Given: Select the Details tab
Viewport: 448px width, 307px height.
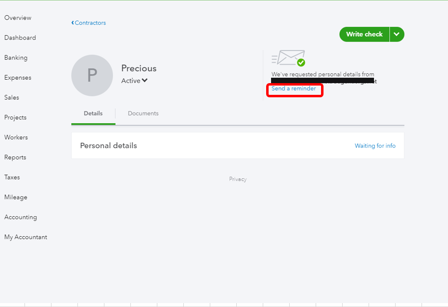Looking at the screenshot, I should pyautogui.click(x=93, y=113).
